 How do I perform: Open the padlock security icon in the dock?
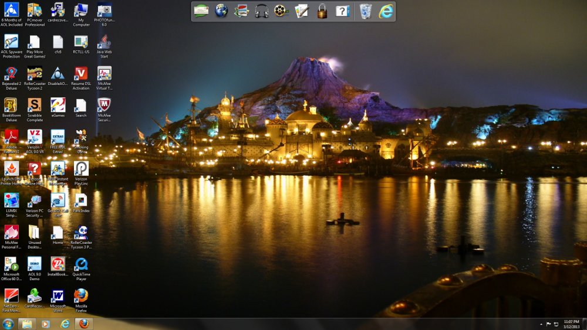tap(322, 11)
